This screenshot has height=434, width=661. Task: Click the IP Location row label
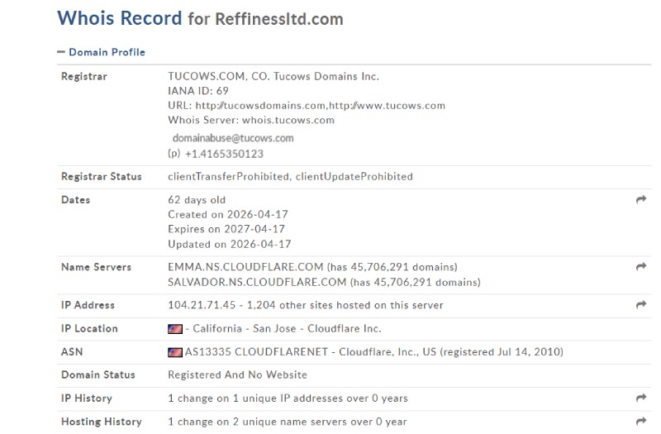(89, 328)
